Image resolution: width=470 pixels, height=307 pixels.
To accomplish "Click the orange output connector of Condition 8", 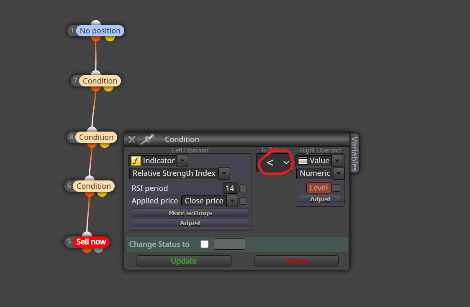I will (92, 145).
